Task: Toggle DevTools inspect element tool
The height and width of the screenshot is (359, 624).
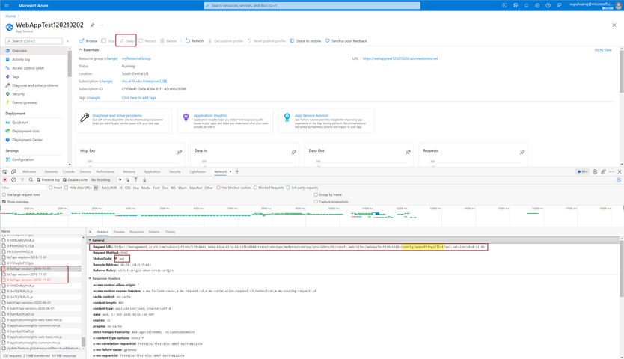Action: tap(5, 171)
